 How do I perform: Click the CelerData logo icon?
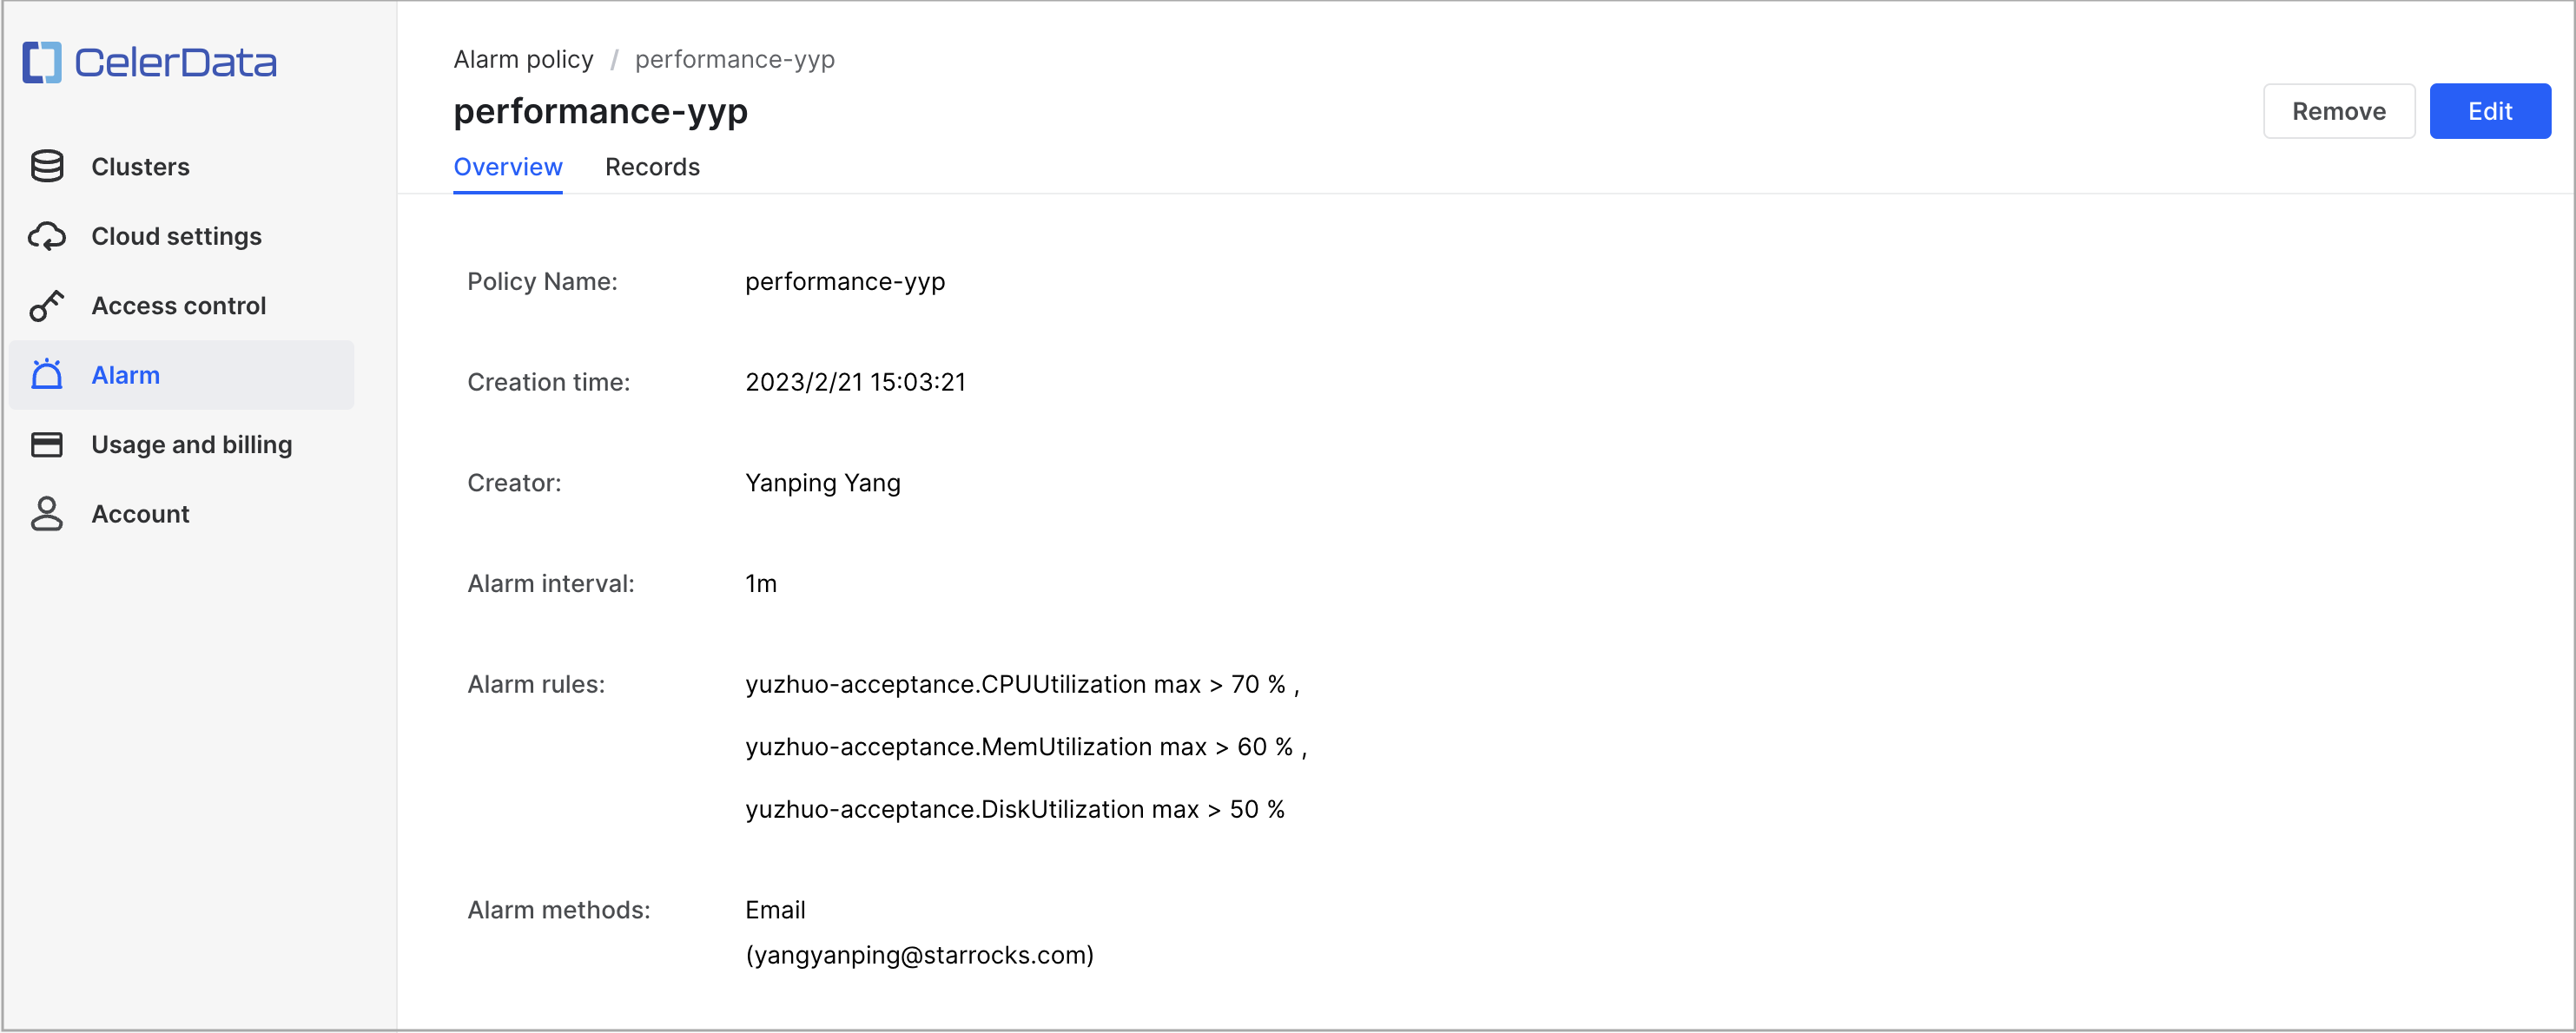click(x=42, y=62)
